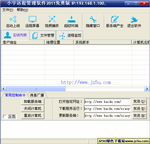
Task: Click 系统版本 column header
Action: coord(103,42)
